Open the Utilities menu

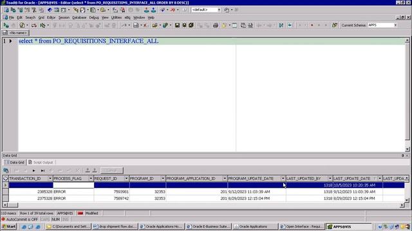[117, 17]
